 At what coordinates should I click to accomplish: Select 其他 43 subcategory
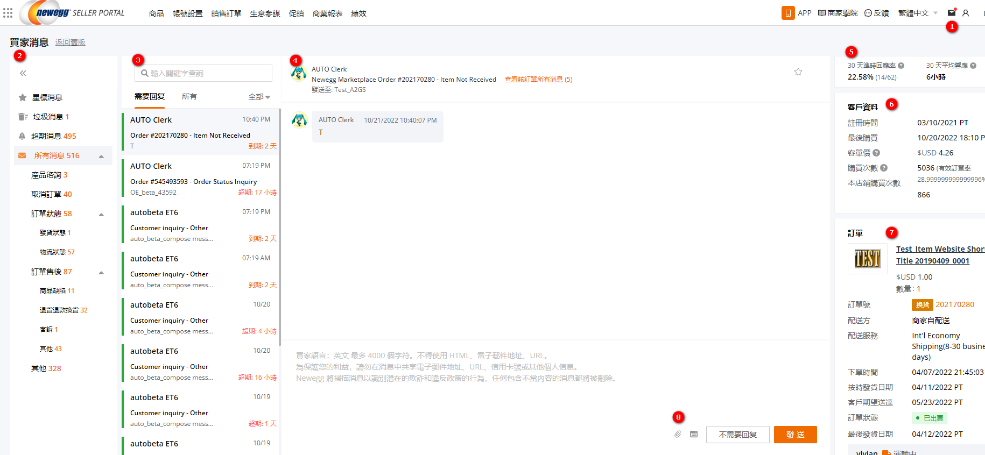tap(51, 349)
